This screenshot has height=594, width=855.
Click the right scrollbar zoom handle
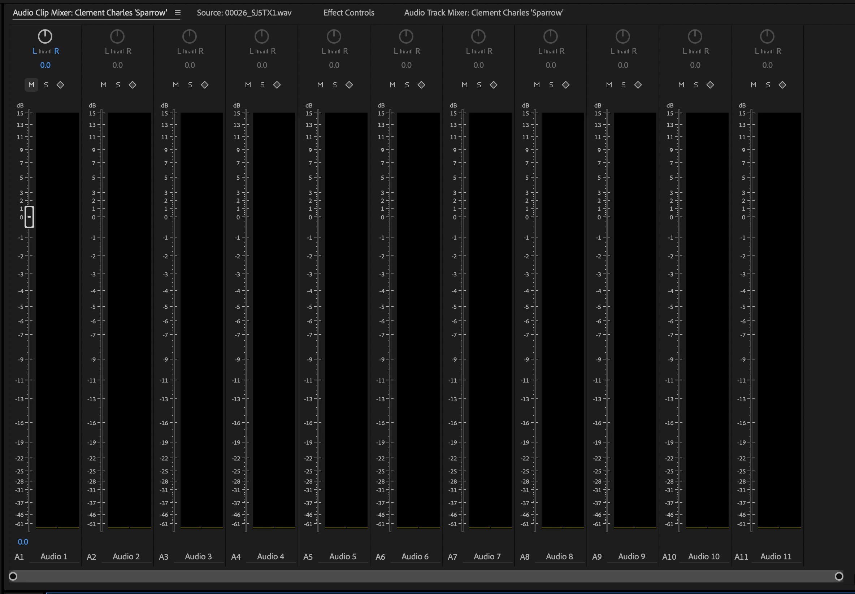pyautogui.click(x=839, y=576)
